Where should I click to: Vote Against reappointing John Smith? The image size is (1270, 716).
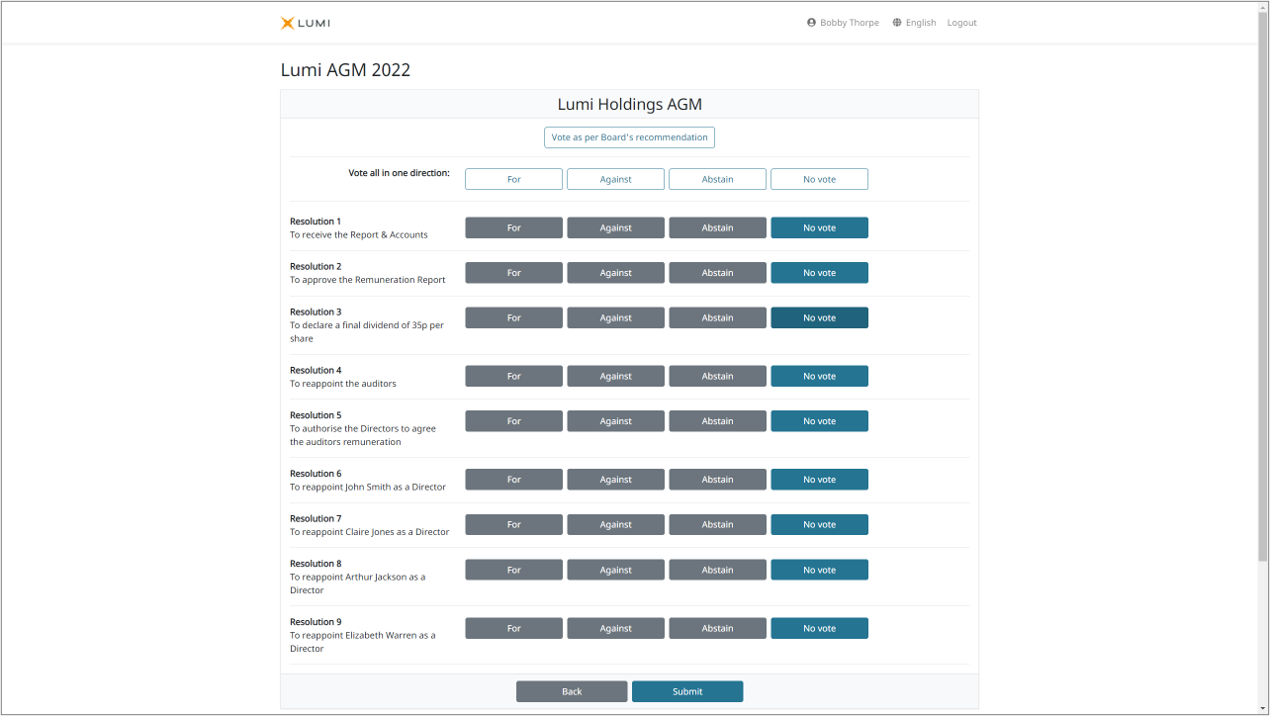[615, 480]
